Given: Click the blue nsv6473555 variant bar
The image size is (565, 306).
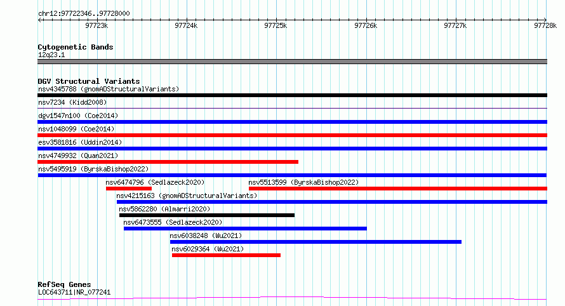Looking at the screenshot, I should pyautogui.click(x=245, y=229).
